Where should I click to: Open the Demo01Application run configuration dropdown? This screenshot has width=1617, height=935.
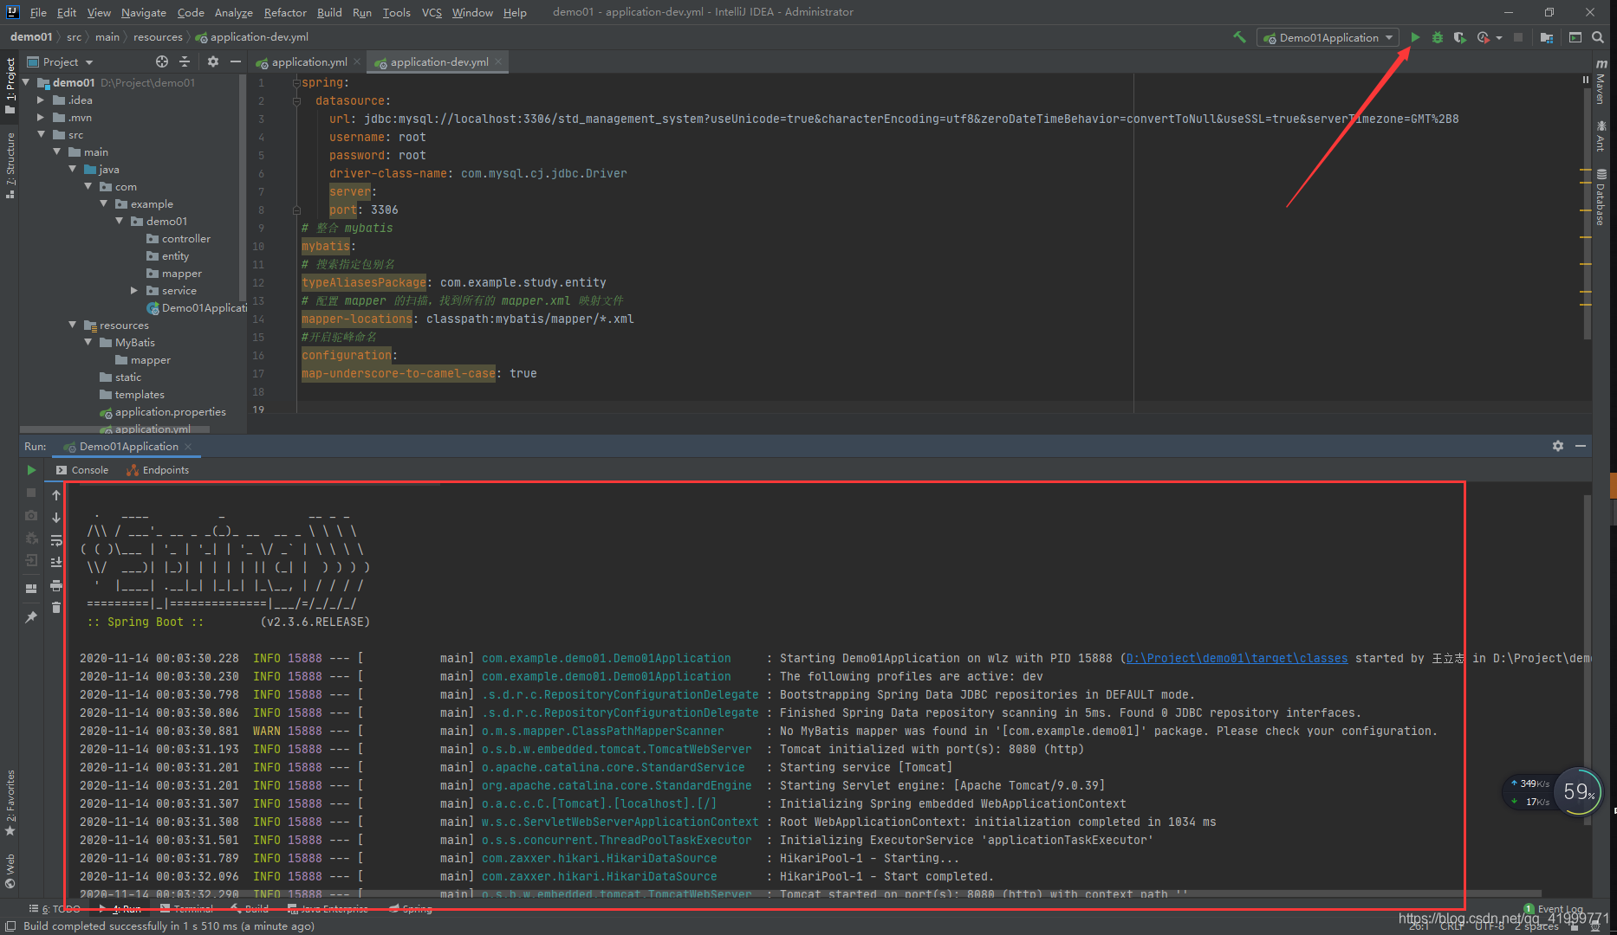1328,37
